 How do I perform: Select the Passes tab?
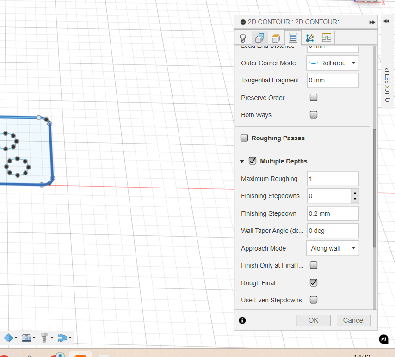pyautogui.click(x=293, y=38)
